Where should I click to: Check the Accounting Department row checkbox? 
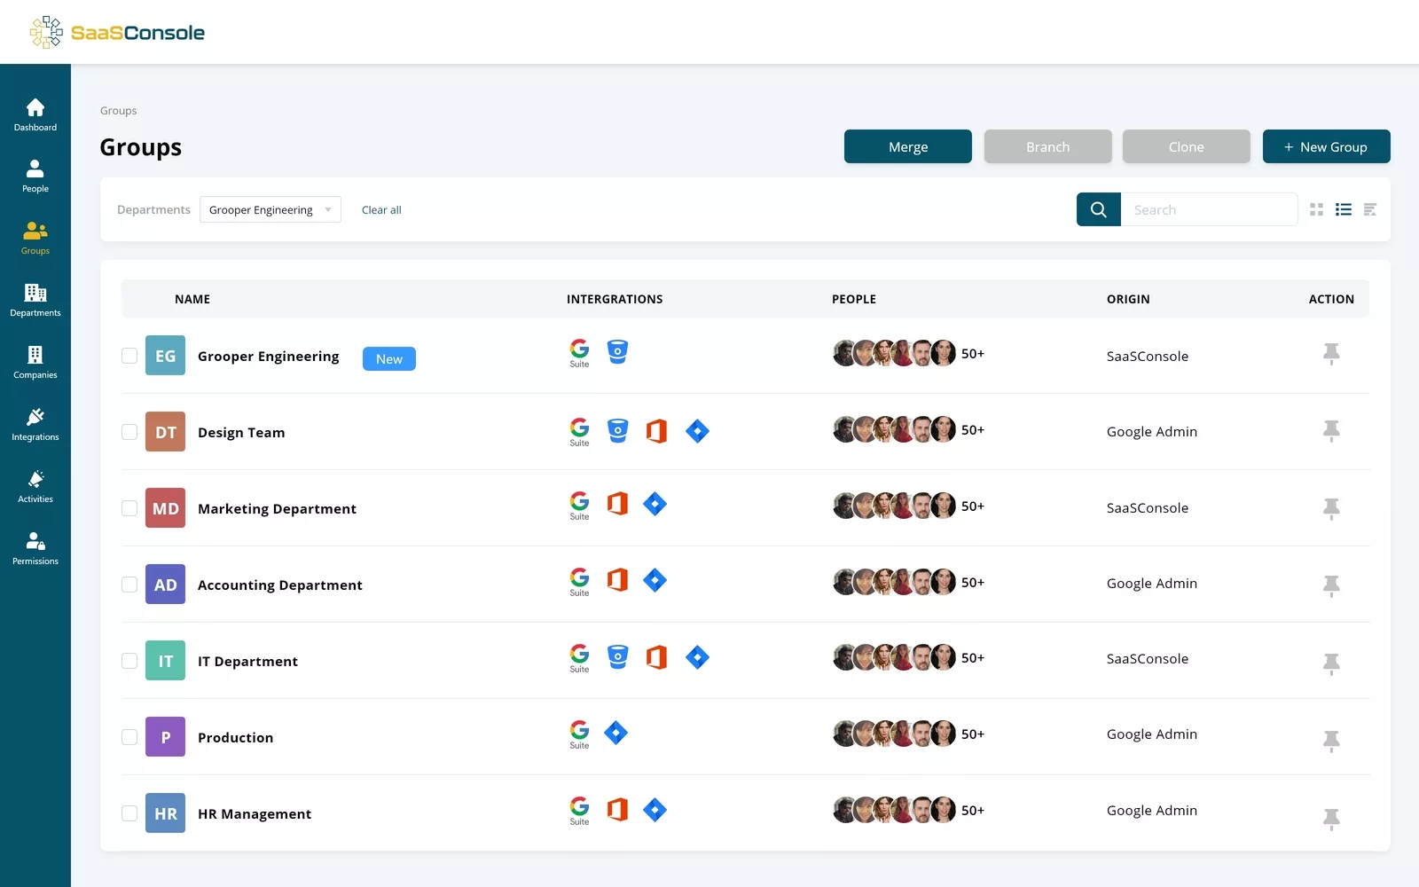[x=129, y=585]
